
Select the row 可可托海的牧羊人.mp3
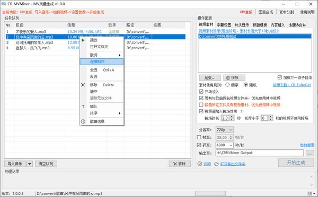[95, 42]
